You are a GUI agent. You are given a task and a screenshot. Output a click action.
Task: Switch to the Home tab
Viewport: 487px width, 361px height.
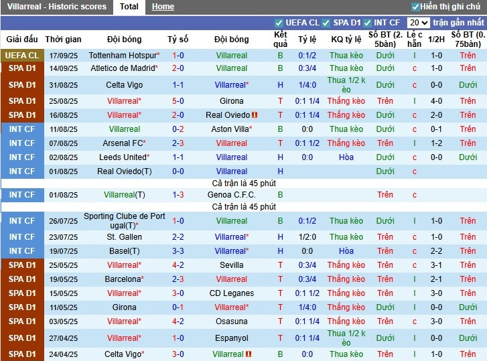pyautogui.click(x=163, y=7)
